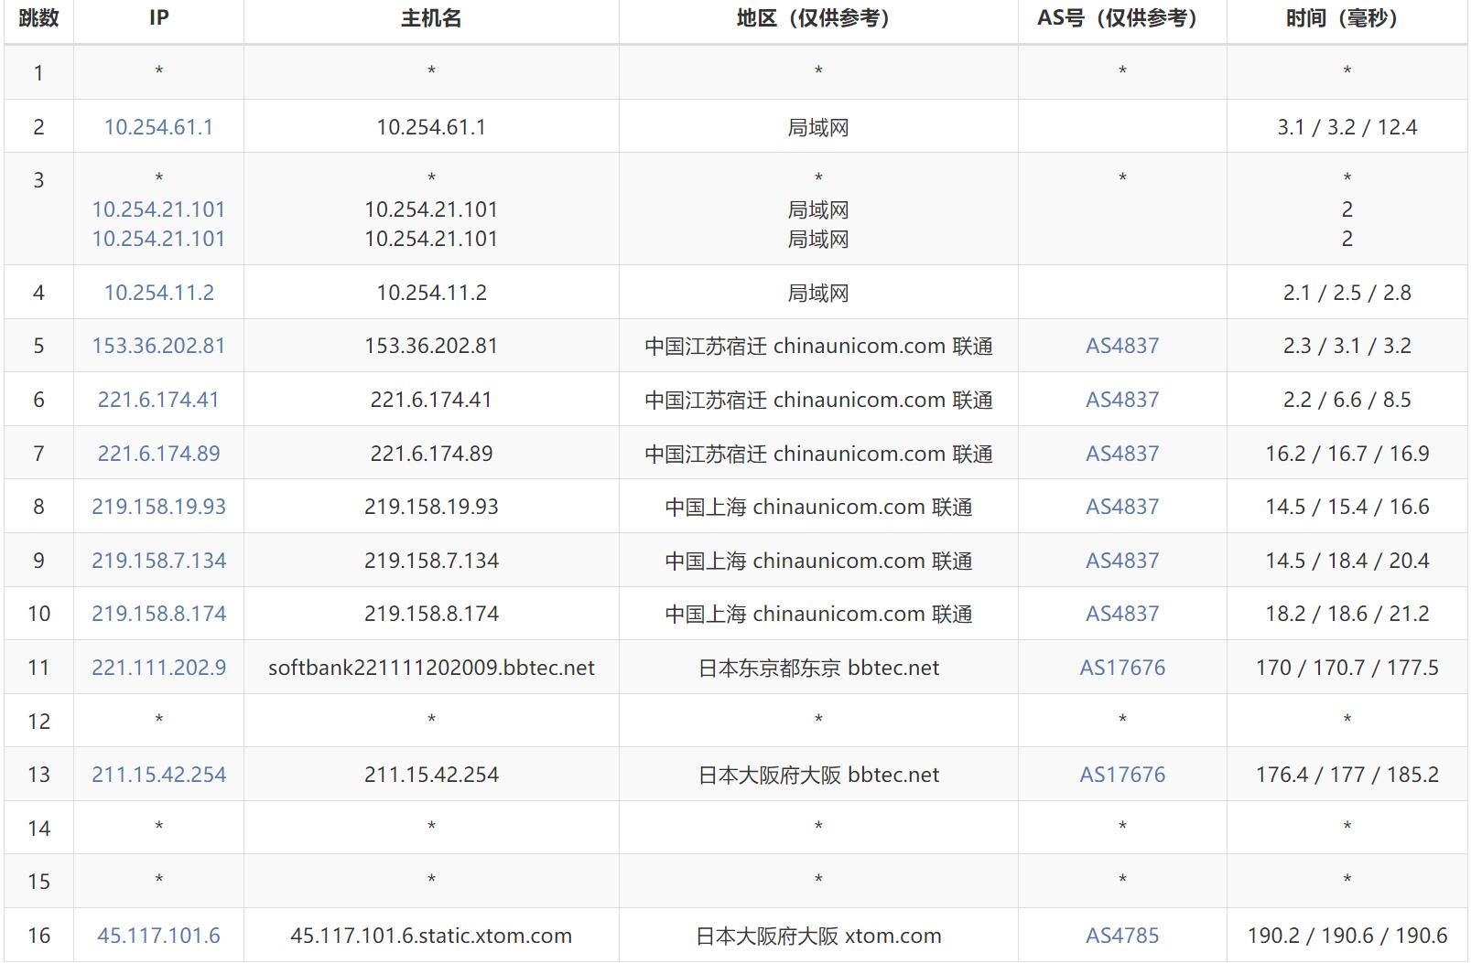Open IP link 211.15.42.254
This screenshot has height=963, width=1471.
(158, 775)
